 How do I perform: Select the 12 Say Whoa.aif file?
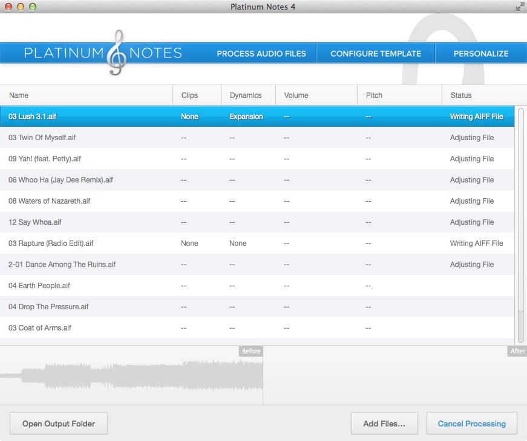[257, 222]
